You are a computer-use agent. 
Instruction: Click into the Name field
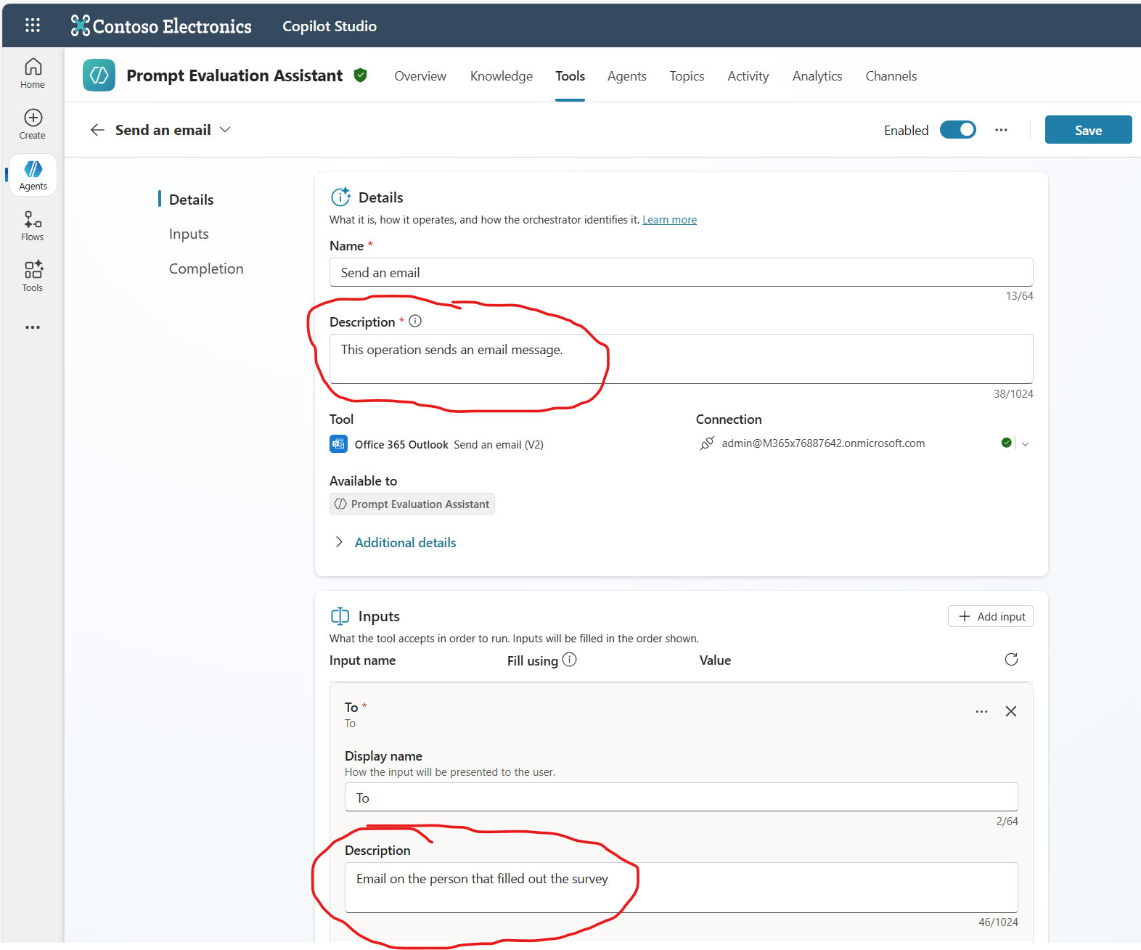pos(681,272)
